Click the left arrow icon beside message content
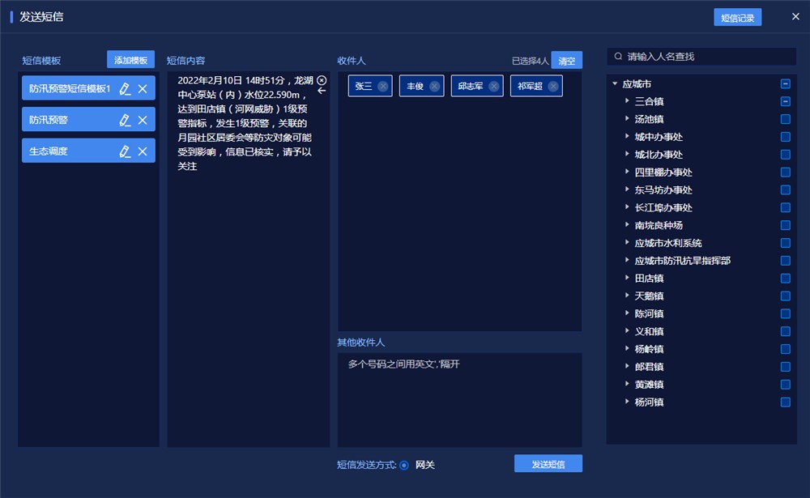Screen dimensions: 810x498 click(x=322, y=91)
